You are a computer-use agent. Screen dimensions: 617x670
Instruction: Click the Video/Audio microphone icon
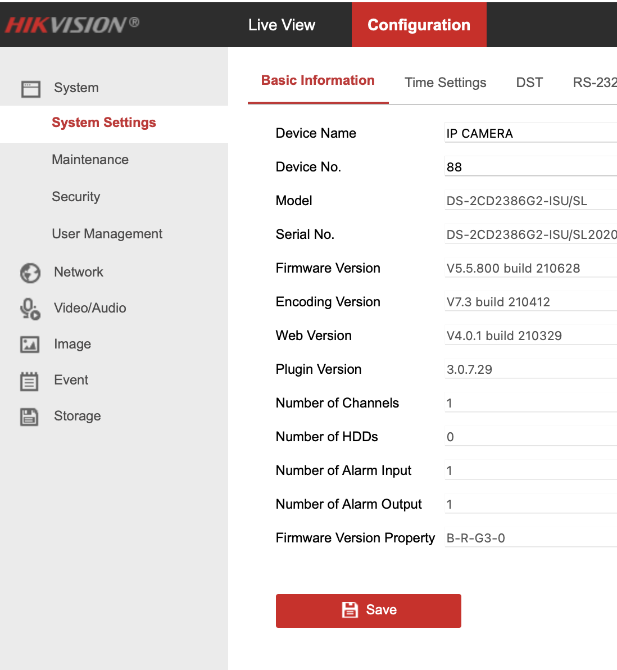[30, 309]
